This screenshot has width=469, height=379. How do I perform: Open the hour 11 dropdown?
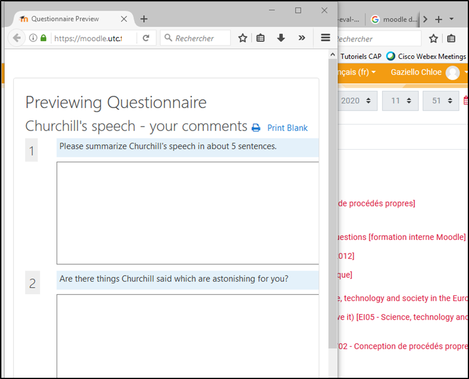click(400, 101)
